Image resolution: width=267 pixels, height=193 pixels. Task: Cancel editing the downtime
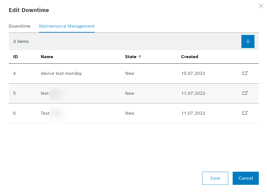click(245, 178)
